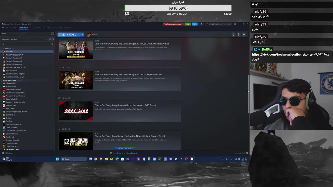This screenshot has height=187, width=333.
Task: Open the Like a Dragon Direct thumbnail
Action: click(x=76, y=141)
